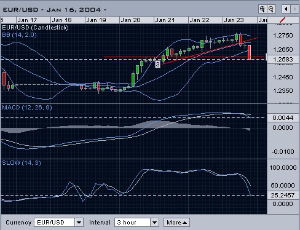The height and width of the screenshot is (230, 300).
Task: Click the 3 hour interval field
Action: pyautogui.click(x=133, y=223)
